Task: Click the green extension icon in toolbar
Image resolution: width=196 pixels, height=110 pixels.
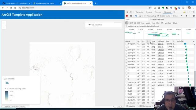Action: (163, 8)
